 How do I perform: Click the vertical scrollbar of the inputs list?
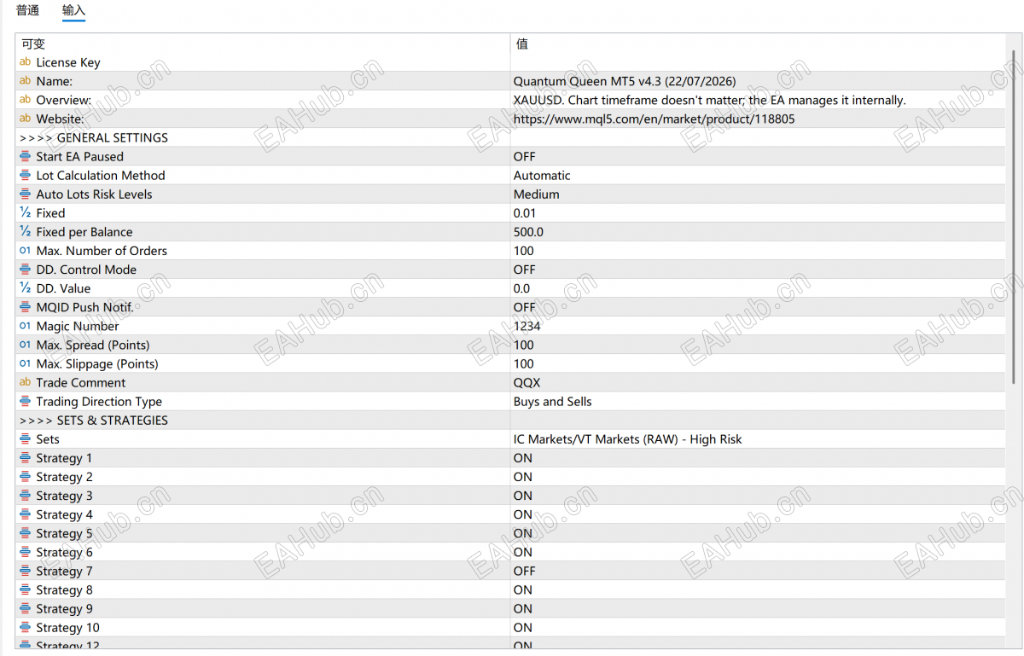click(x=1014, y=341)
